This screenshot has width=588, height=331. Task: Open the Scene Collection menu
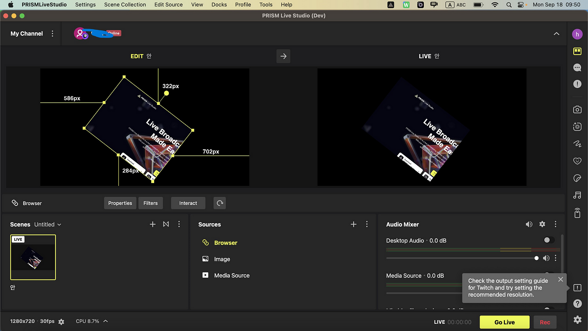(125, 5)
